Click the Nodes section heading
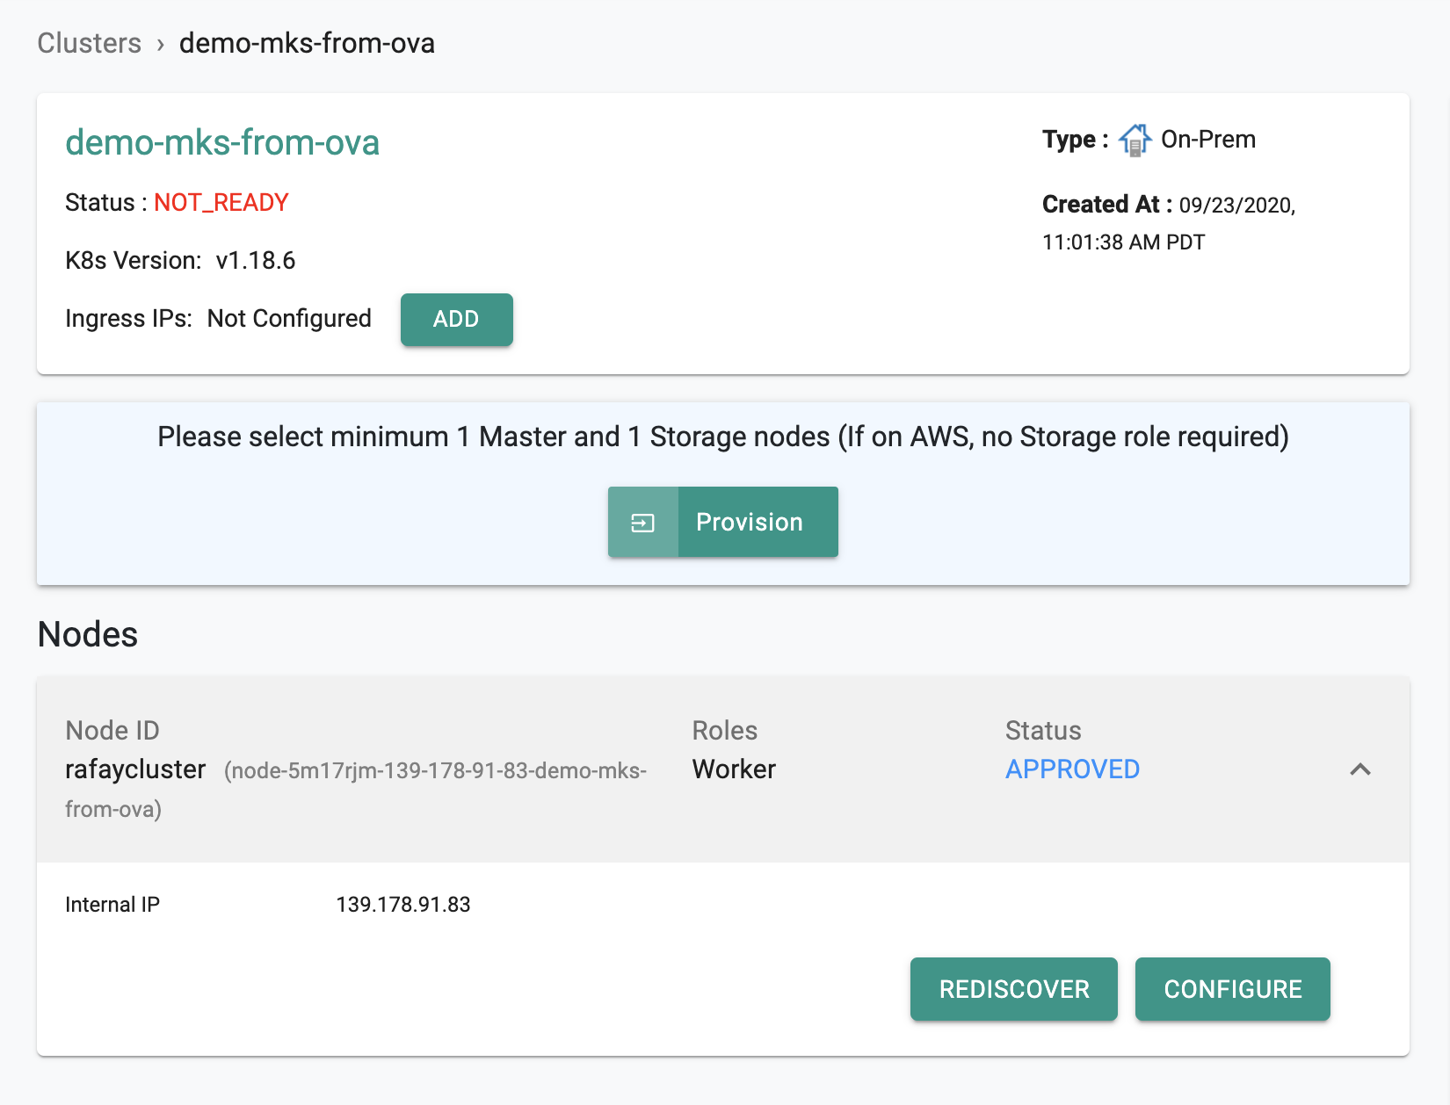 click(88, 634)
